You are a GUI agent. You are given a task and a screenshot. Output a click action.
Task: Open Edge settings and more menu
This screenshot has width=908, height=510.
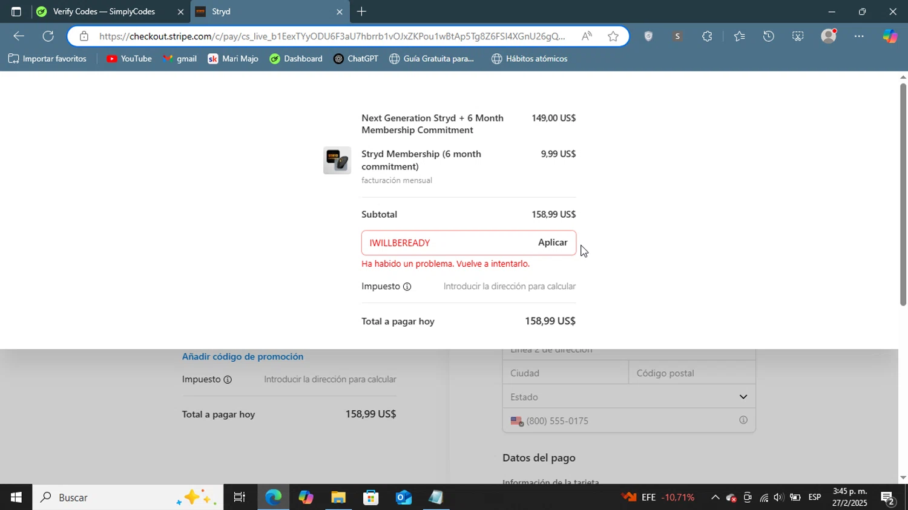pyautogui.click(x=859, y=36)
